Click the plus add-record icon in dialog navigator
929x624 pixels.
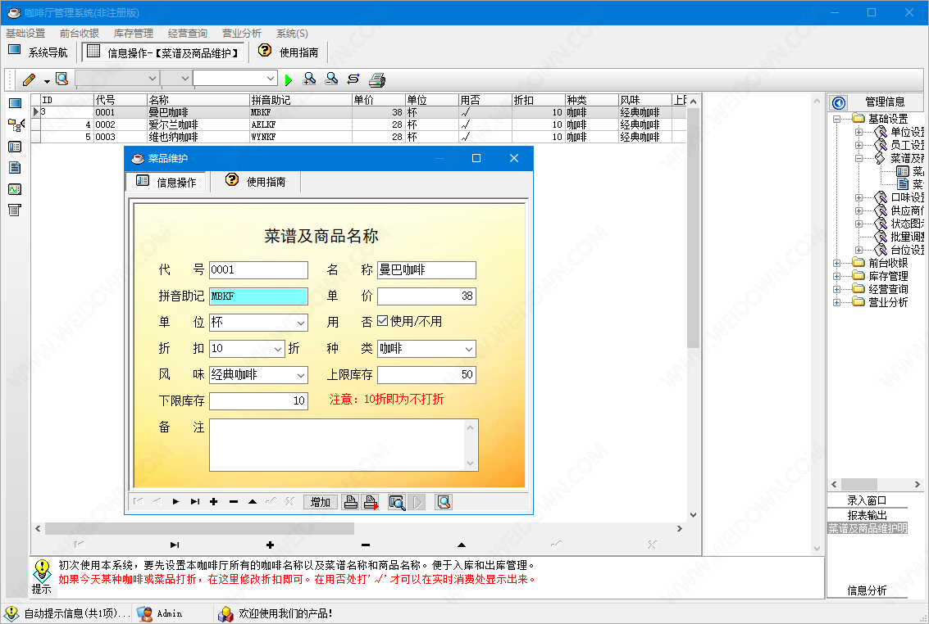click(214, 502)
